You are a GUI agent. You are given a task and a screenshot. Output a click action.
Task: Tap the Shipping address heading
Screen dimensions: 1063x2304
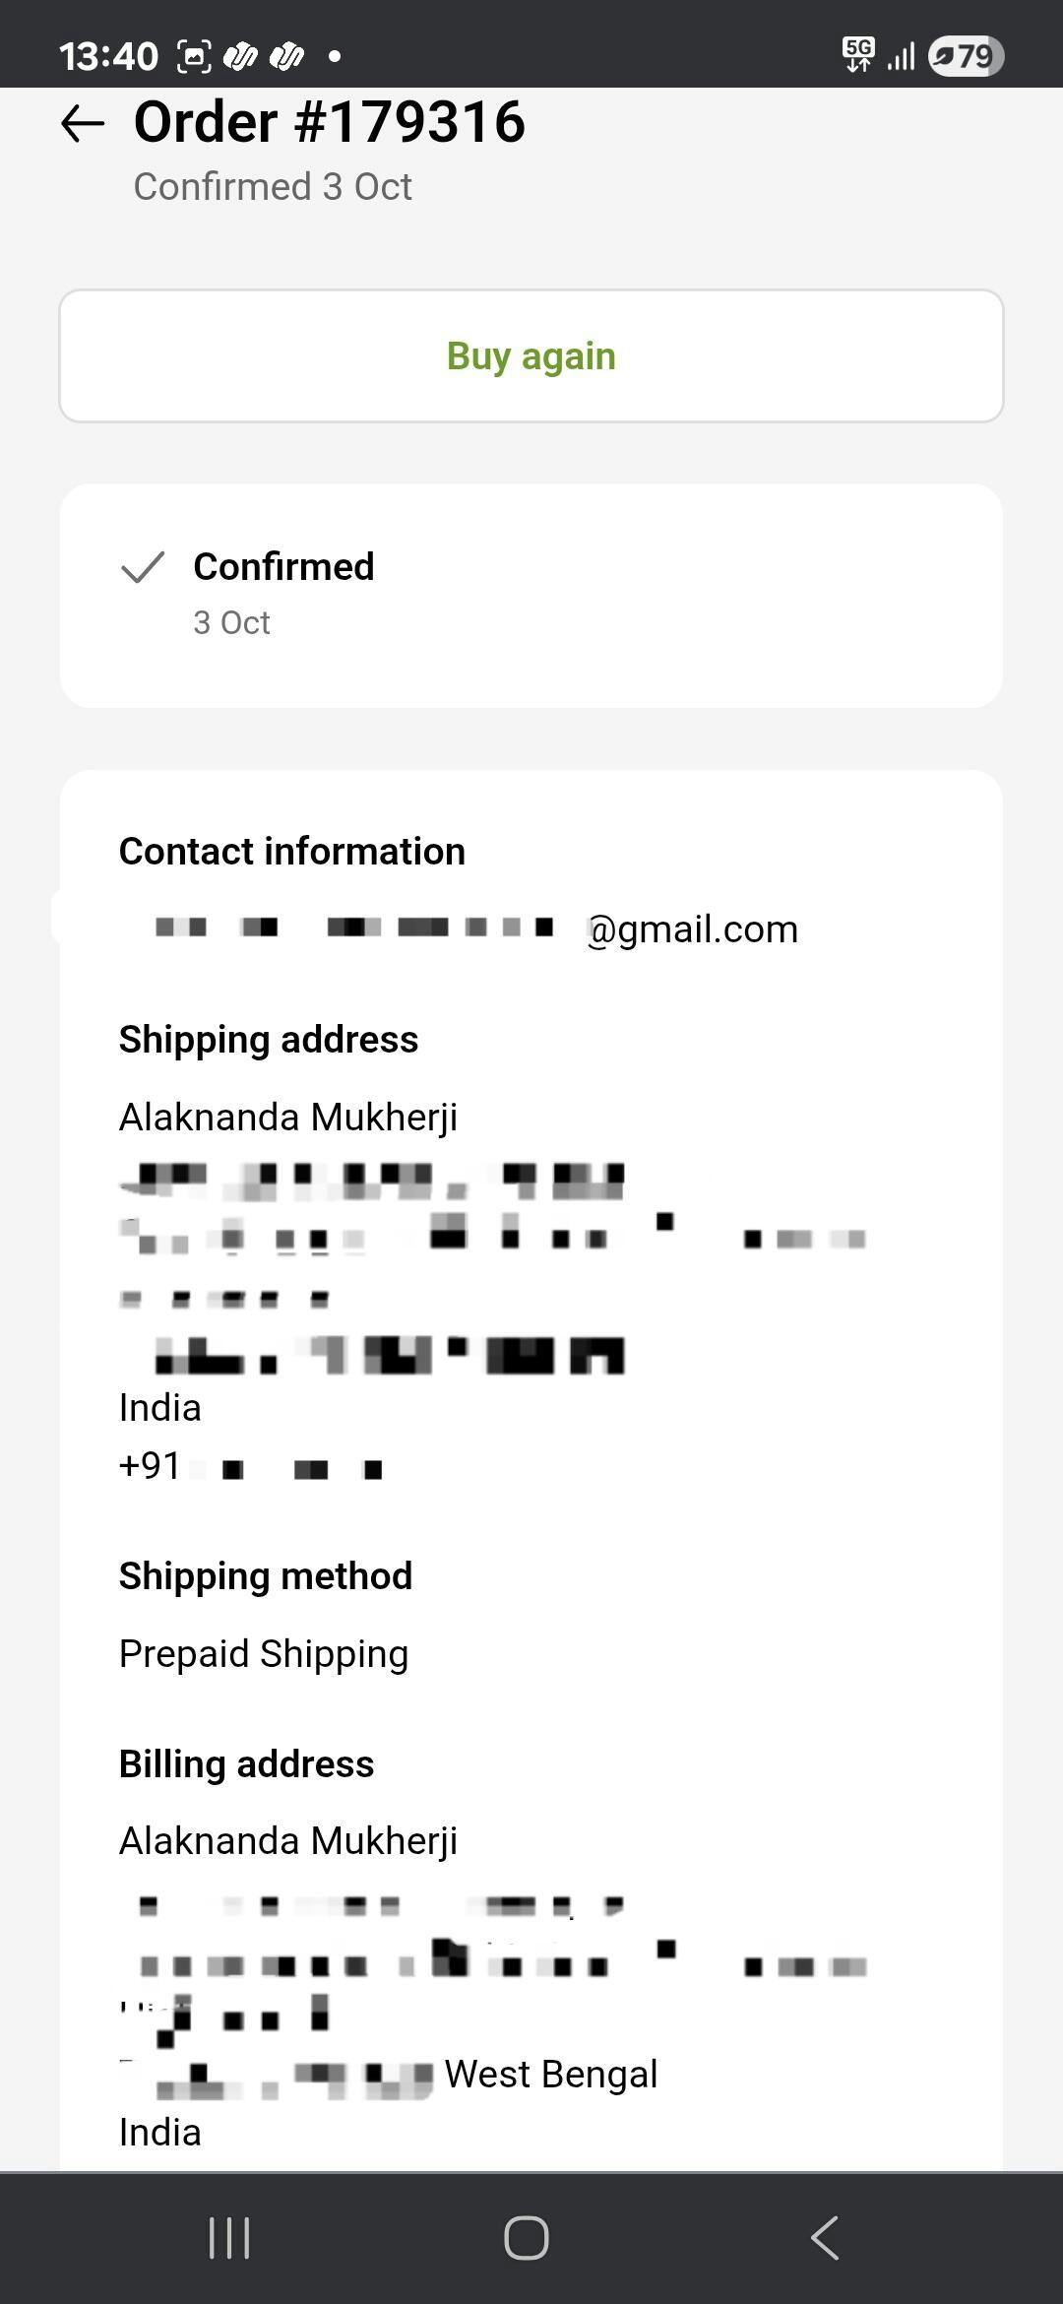[x=269, y=1040]
